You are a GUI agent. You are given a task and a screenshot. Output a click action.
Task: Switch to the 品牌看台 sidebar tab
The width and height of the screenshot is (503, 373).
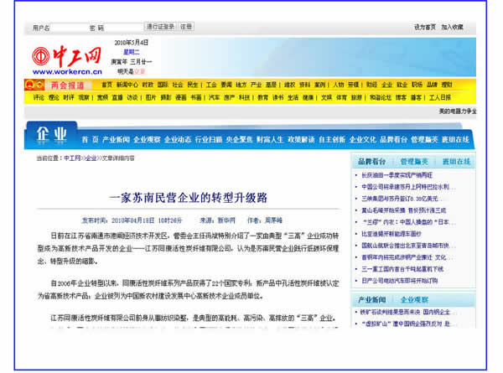(x=372, y=161)
